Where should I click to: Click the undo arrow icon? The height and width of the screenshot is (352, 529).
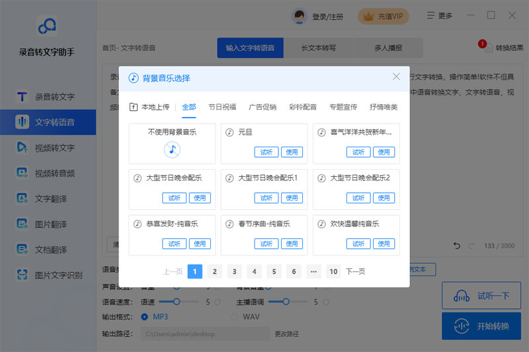pyautogui.click(x=456, y=246)
